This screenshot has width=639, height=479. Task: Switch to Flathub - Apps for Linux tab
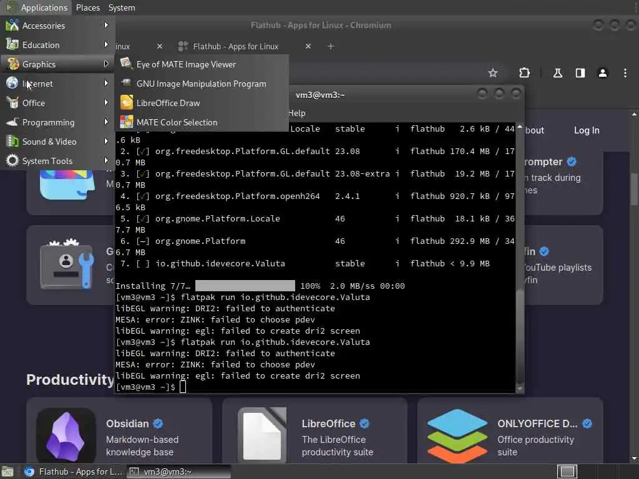[x=235, y=46]
